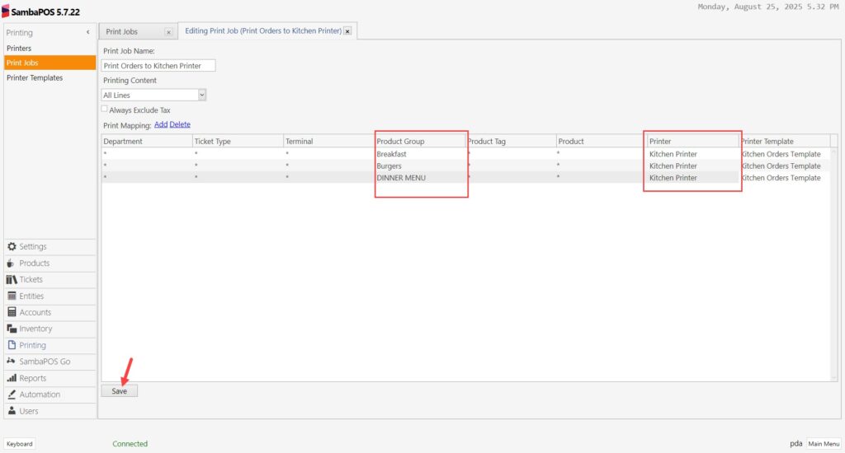Viewport: 845px width, 453px height.
Task: Open the Entities section
Action: pos(50,296)
